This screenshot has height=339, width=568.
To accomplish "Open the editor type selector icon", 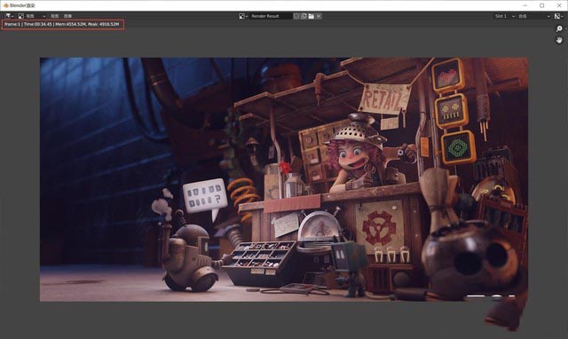I will [9, 16].
